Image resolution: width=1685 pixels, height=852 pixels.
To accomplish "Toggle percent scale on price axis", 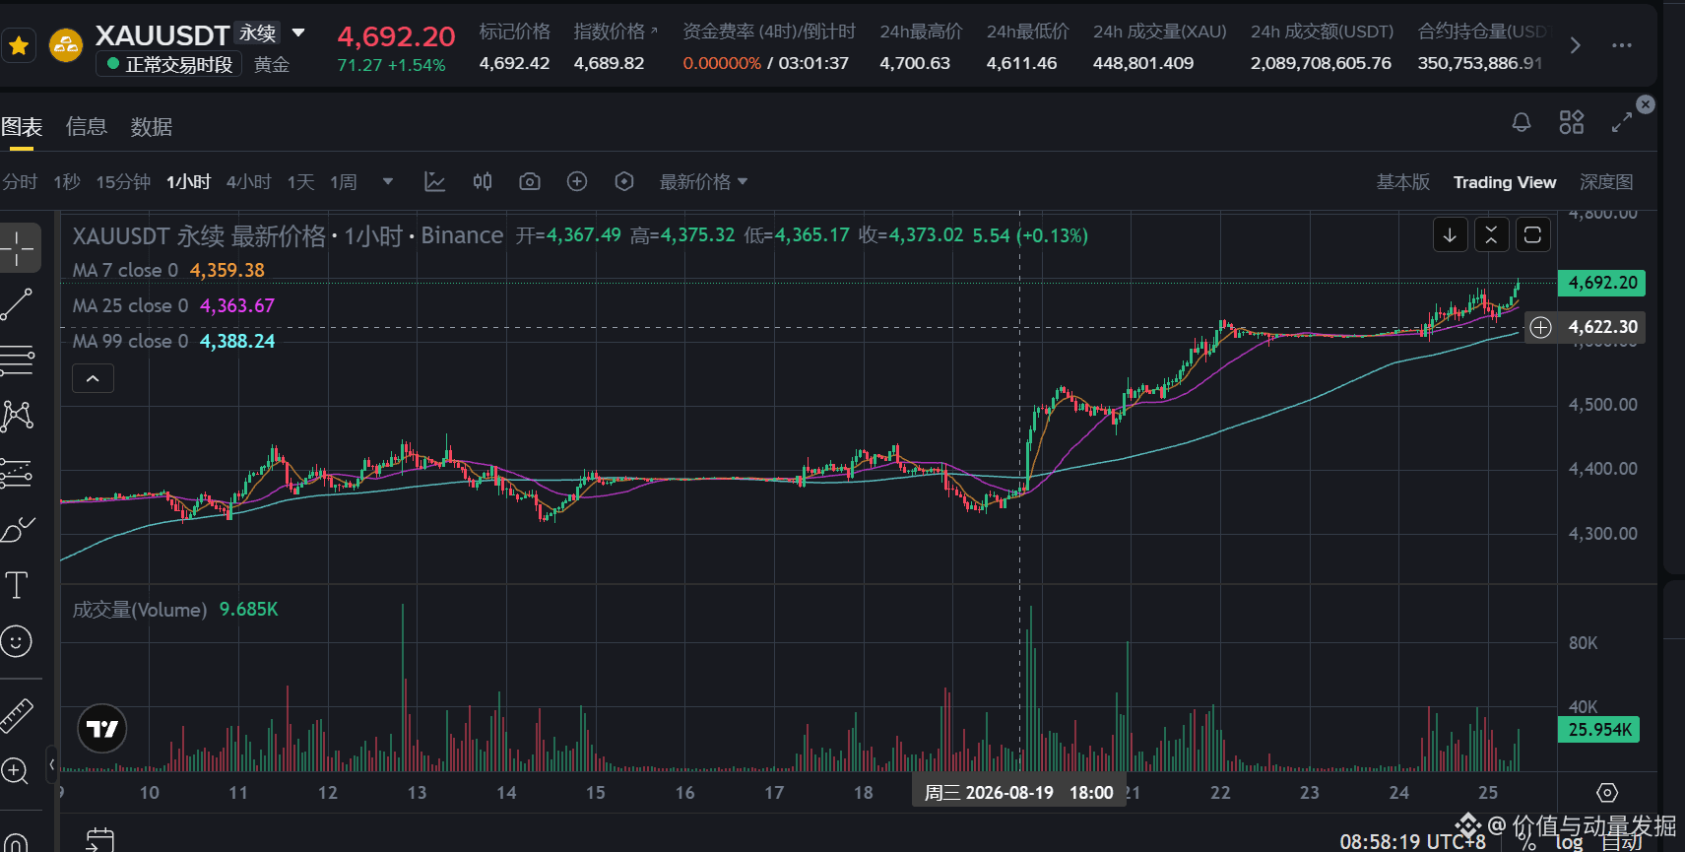I will [x=1527, y=843].
